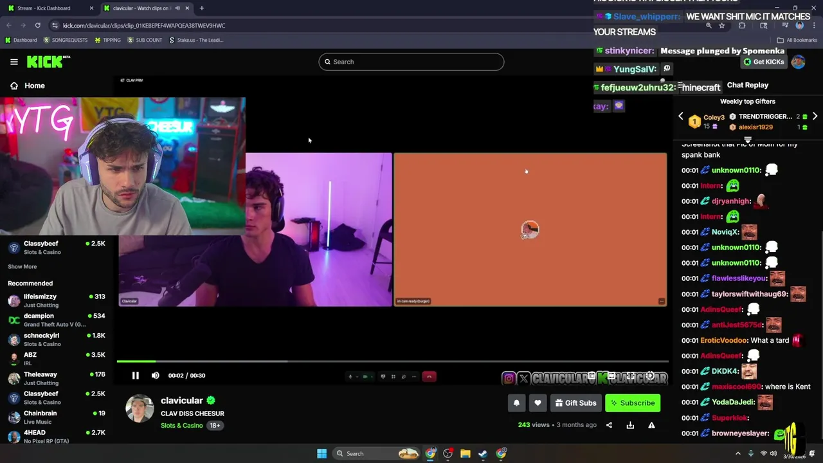823x463 pixels.
Task: Click the Gift Subs button
Action: 576,403
